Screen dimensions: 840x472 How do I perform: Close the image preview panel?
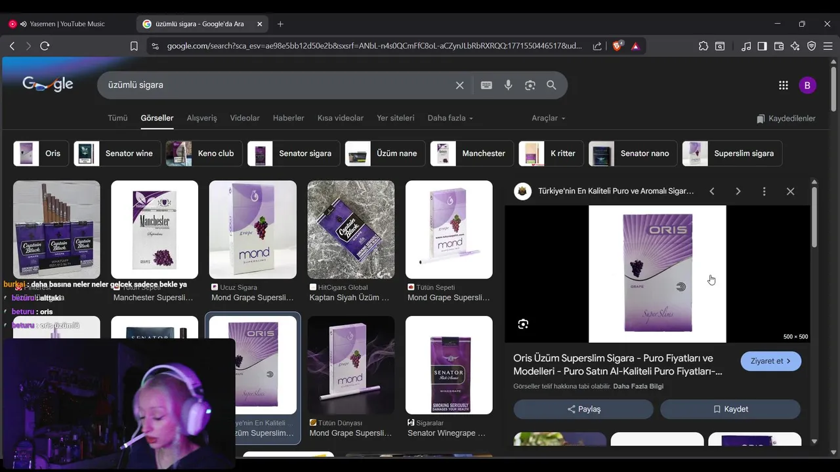[x=791, y=191]
